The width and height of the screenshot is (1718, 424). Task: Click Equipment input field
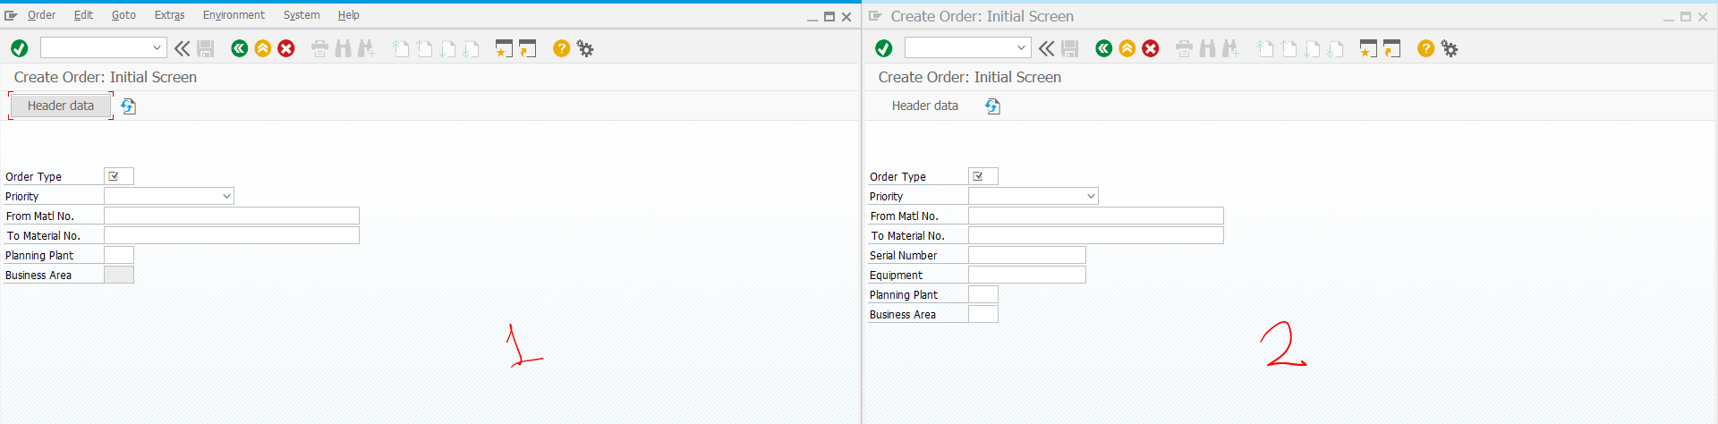1026,275
